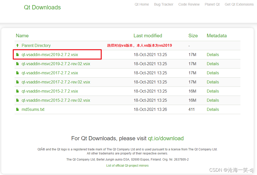This screenshot has height=175, width=257.
Task: Click file icon beside qt-vsaddin-msvc2015-2.7.2-rev.02.vsix
Action: (18, 100)
